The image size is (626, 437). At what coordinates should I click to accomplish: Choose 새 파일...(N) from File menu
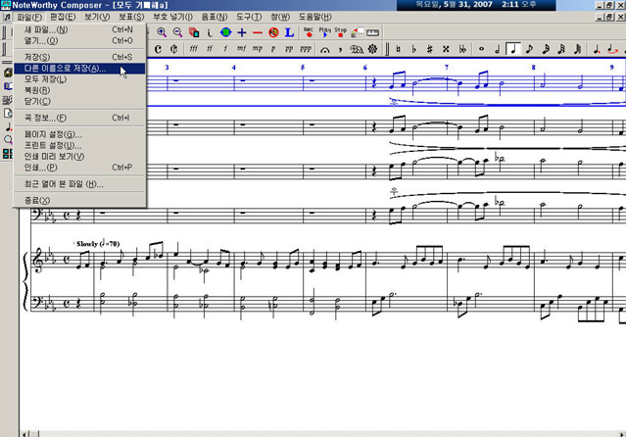coord(79,30)
